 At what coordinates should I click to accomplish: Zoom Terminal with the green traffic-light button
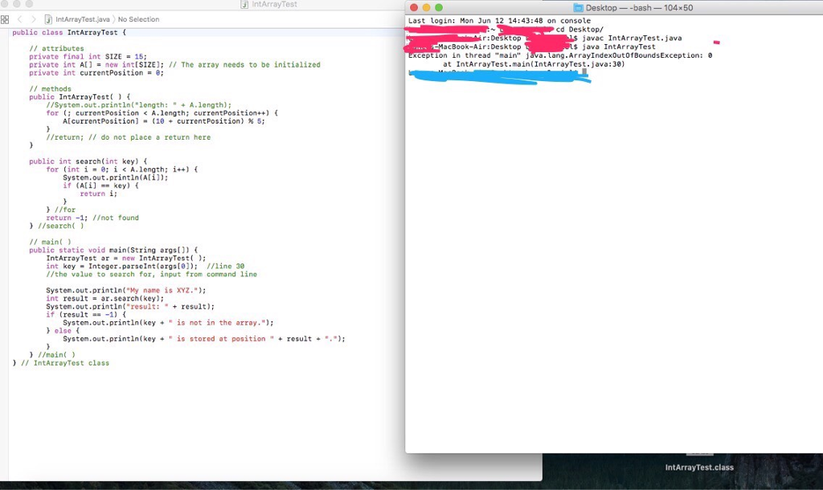pos(438,6)
